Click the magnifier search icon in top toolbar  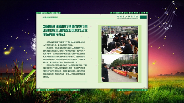click(114, 13)
